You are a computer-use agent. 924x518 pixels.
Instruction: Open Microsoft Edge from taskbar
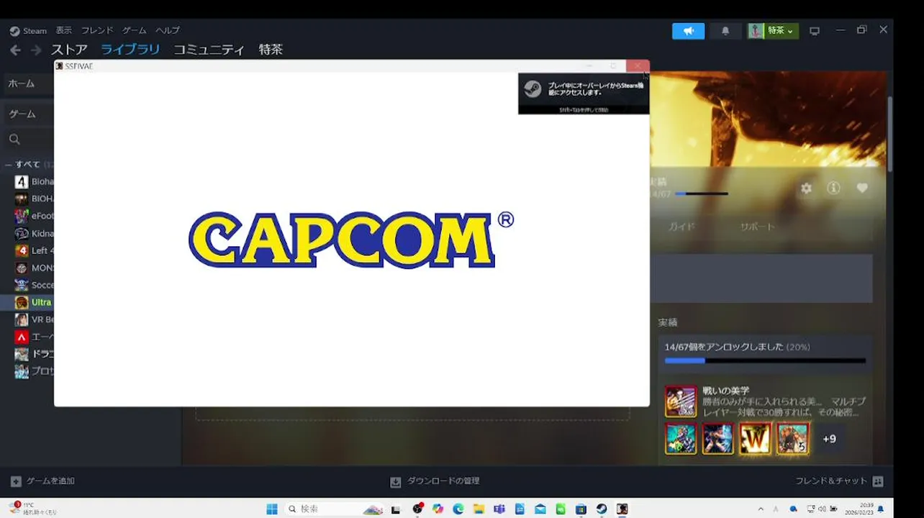(x=458, y=509)
